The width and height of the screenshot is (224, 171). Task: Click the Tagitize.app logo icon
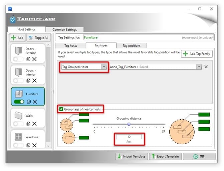pos(13,19)
